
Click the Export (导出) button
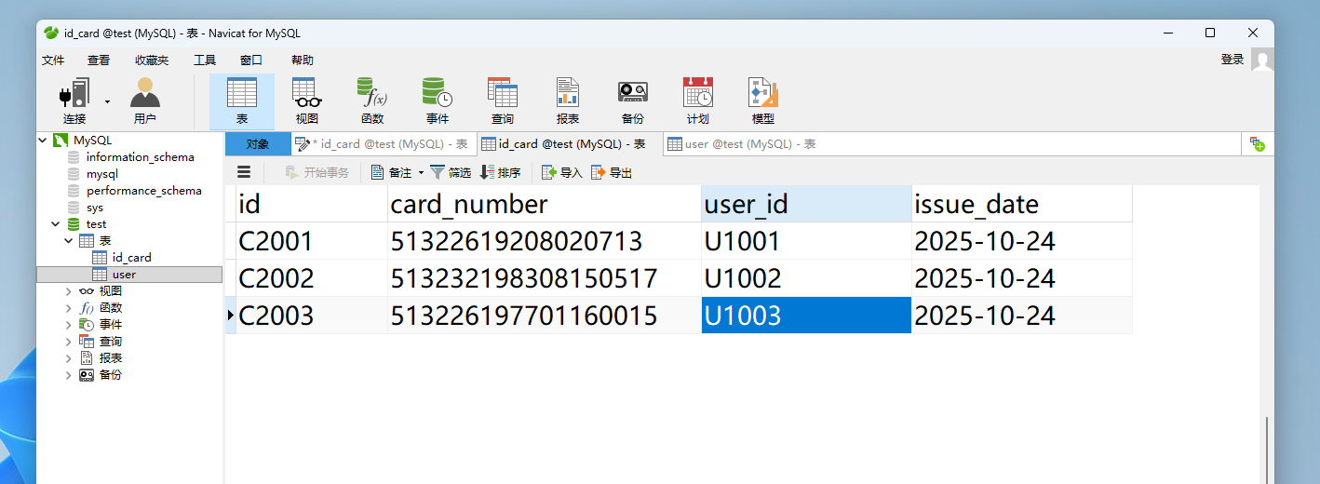coord(612,172)
